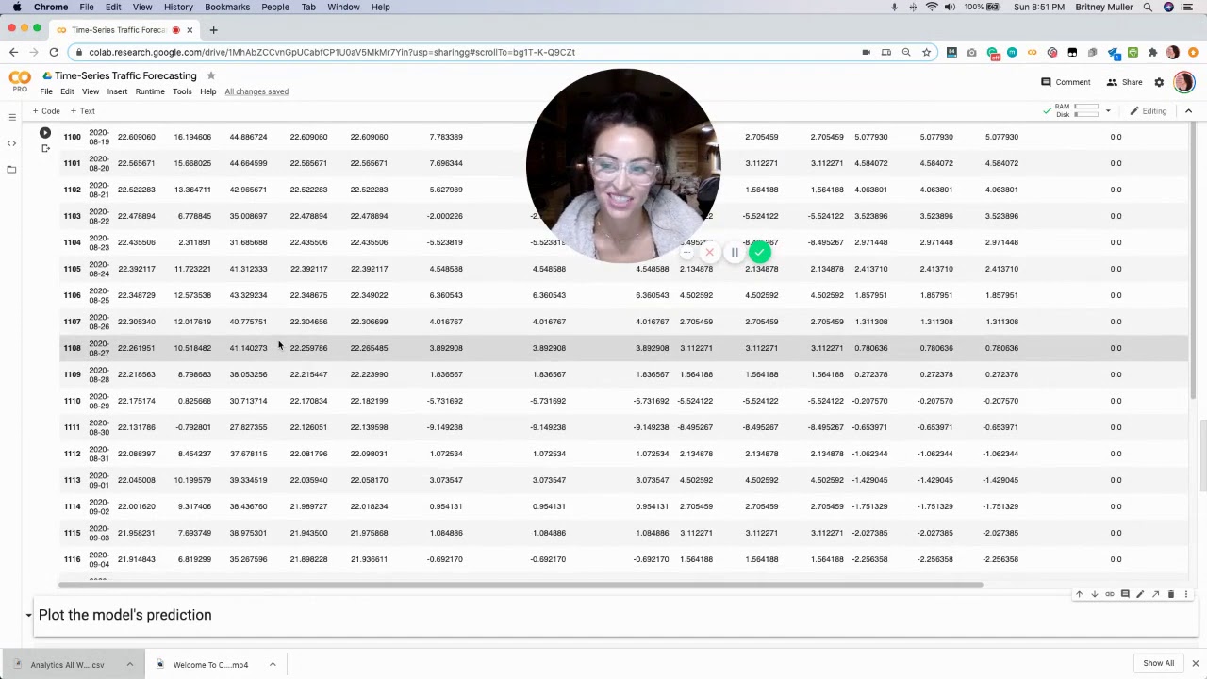Click the Disk usage bar

click(1086, 115)
